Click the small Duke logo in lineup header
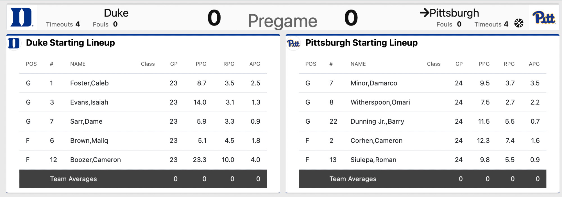 (x=13, y=43)
